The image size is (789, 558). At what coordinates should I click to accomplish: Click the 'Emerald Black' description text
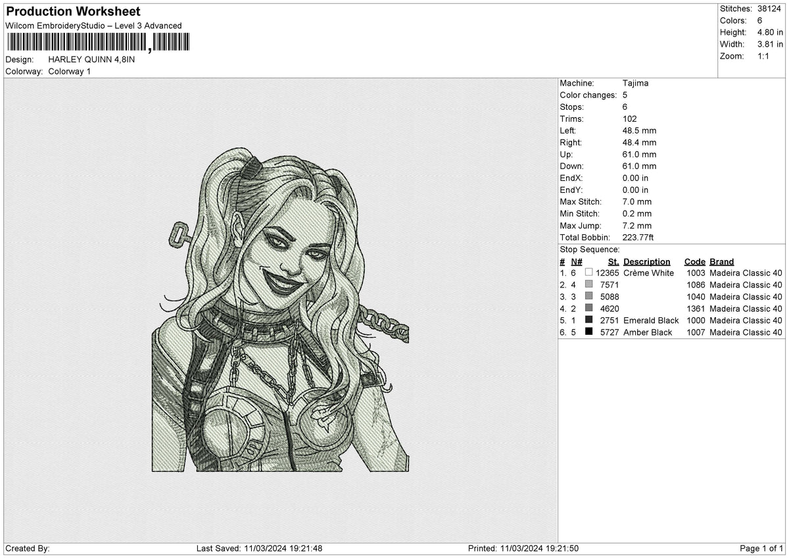pyautogui.click(x=651, y=320)
